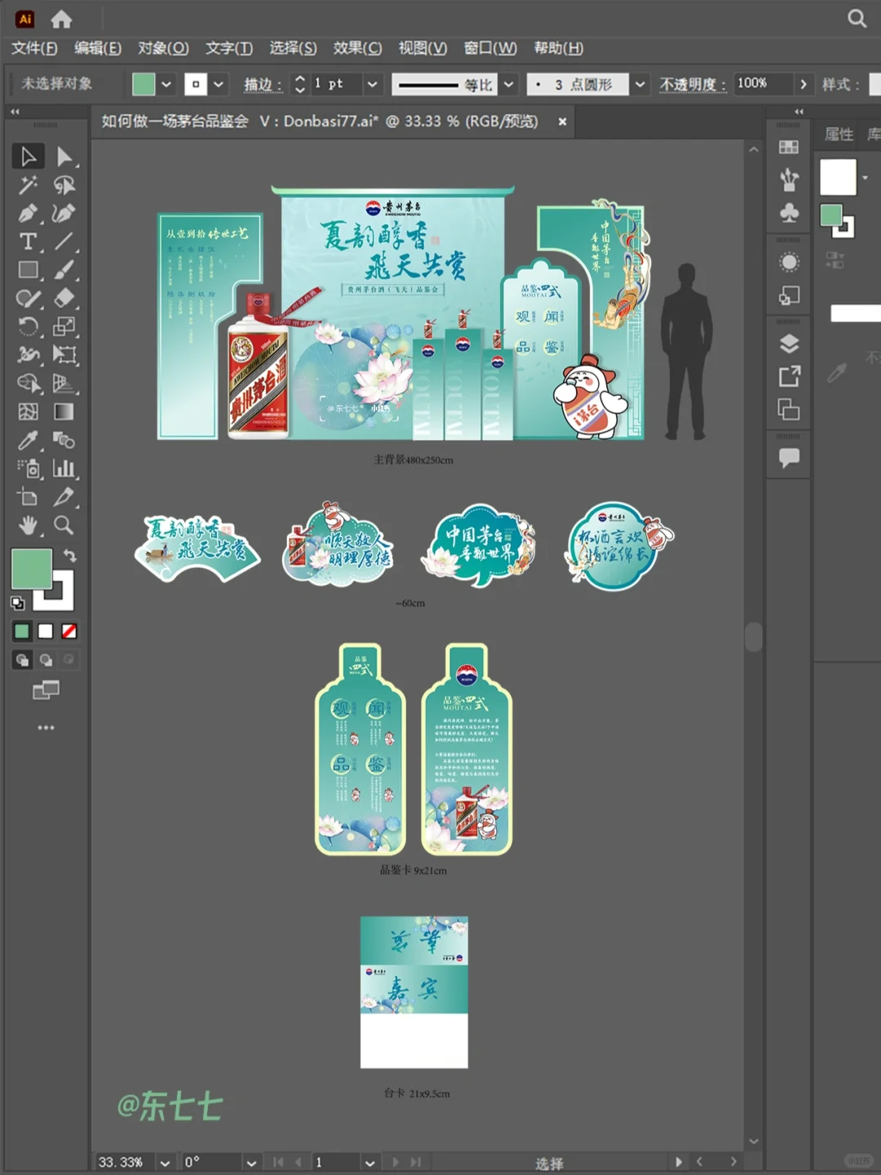Open the zoom level dropdown

166,1163
